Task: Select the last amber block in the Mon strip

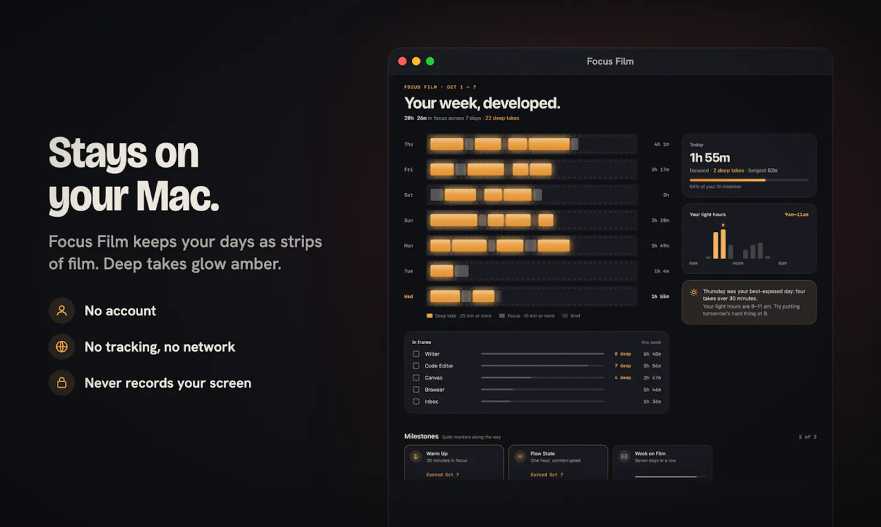Action: (x=554, y=246)
